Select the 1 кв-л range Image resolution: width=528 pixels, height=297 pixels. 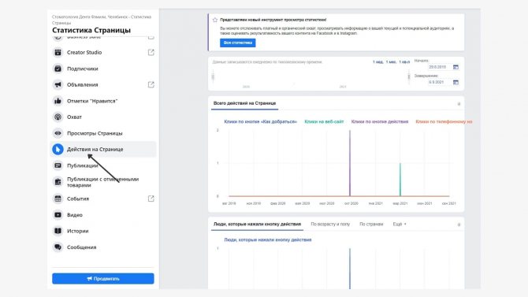[x=404, y=62]
